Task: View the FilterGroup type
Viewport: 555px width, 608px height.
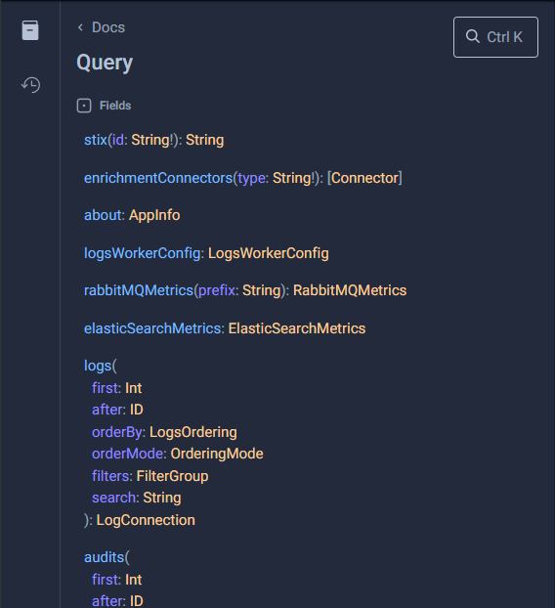Action: point(172,476)
